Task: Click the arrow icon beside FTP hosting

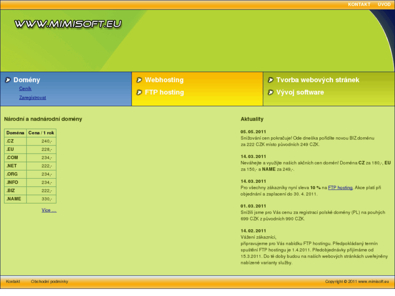Action: (139, 92)
